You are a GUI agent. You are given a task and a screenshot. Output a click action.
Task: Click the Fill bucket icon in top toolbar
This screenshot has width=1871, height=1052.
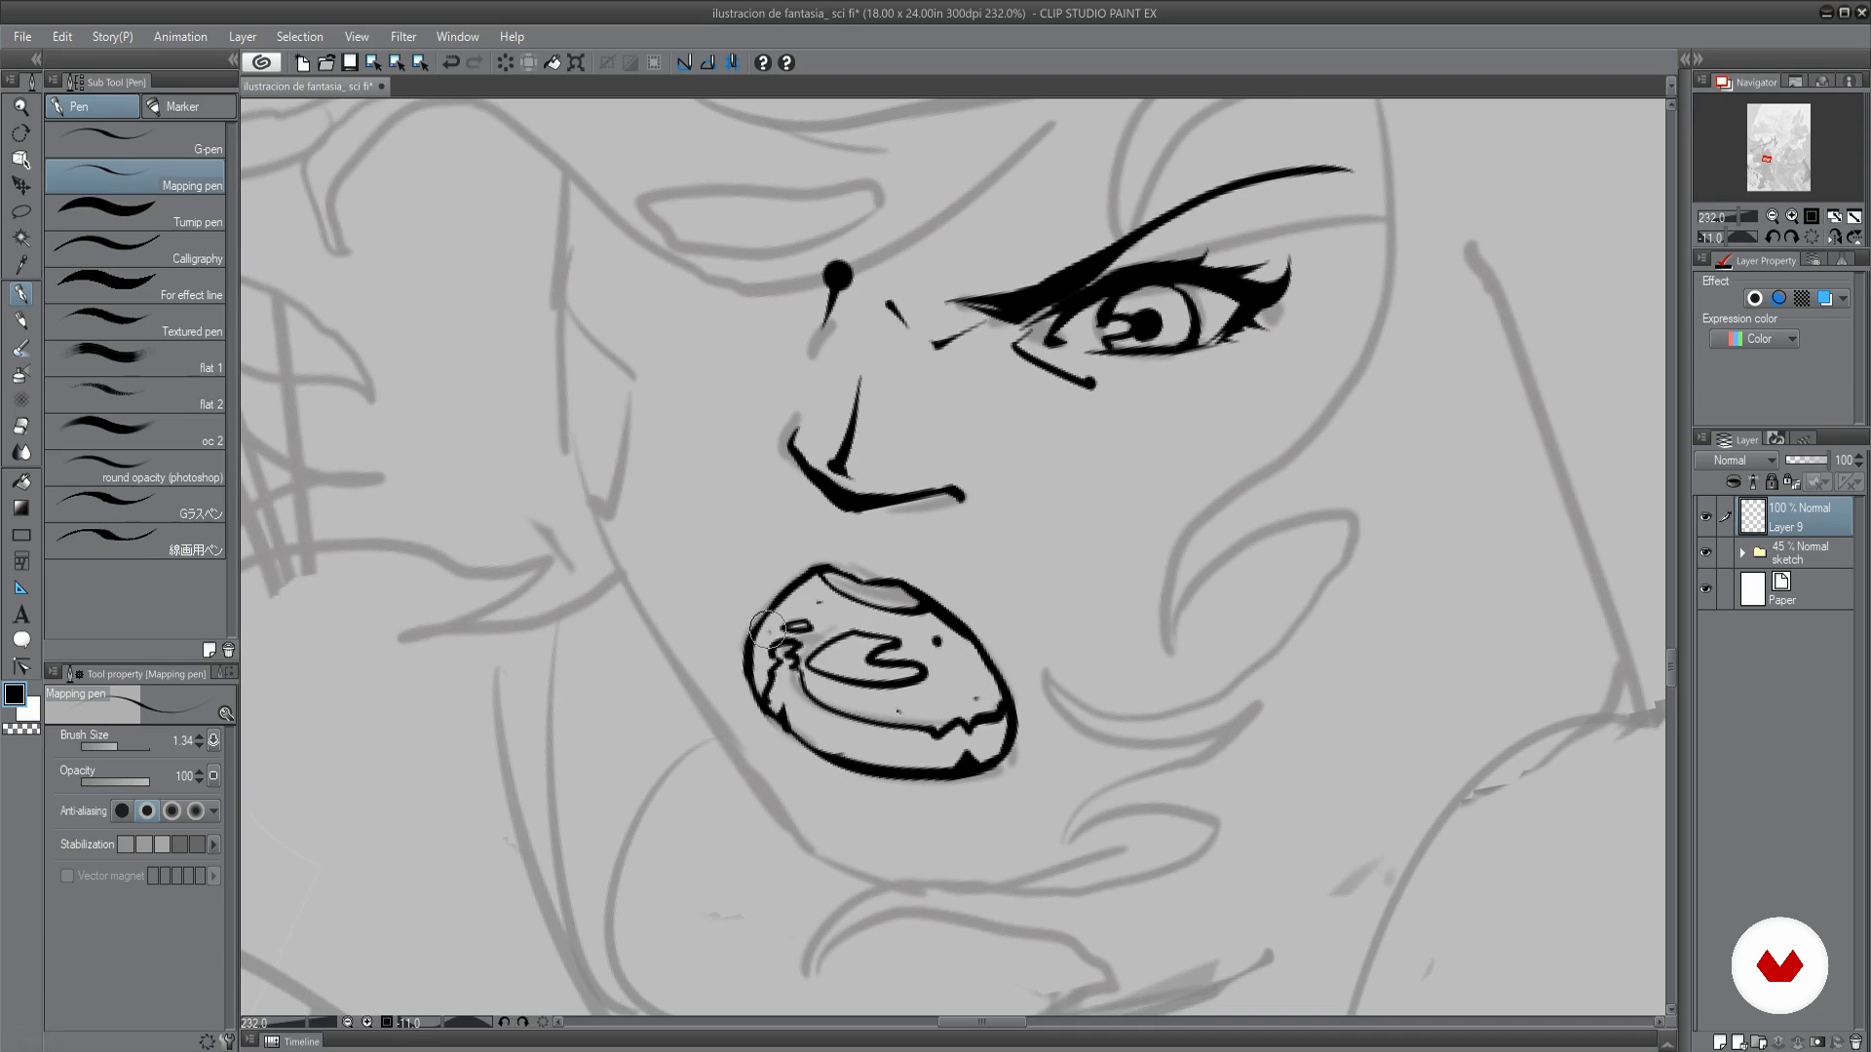(x=552, y=62)
